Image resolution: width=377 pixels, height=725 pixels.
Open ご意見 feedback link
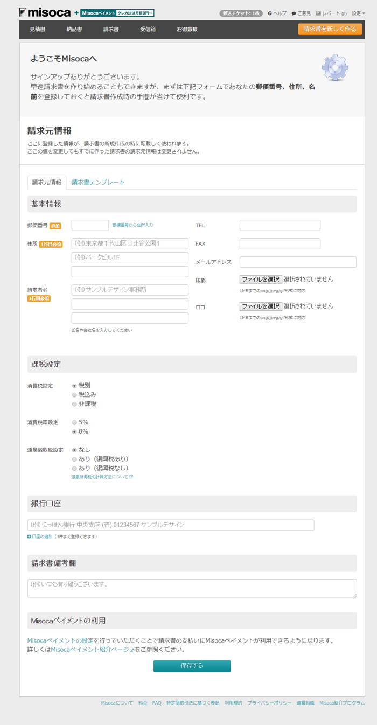(x=301, y=13)
